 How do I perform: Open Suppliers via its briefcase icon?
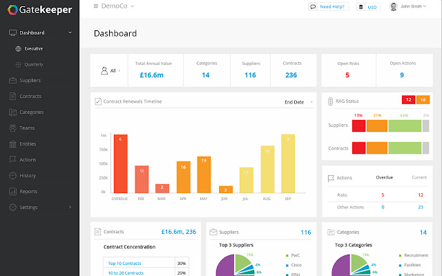click(12, 81)
